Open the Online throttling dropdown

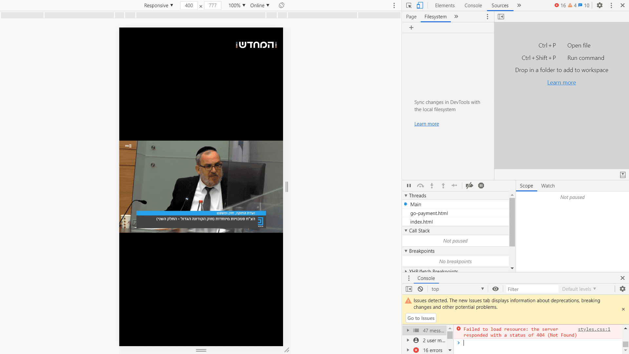click(x=259, y=5)
